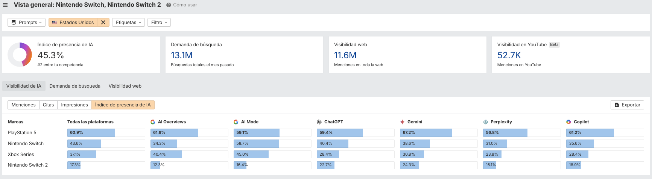Select the Nintendo Switch 2 brand row
The width and height of the screenshot is (652, 179).
pos(27,165)
